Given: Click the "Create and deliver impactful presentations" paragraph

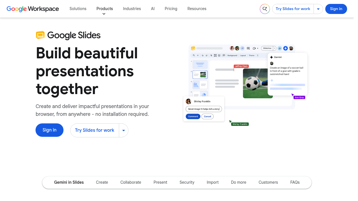Looking at the screenshot, I should (x=92, y=110).
